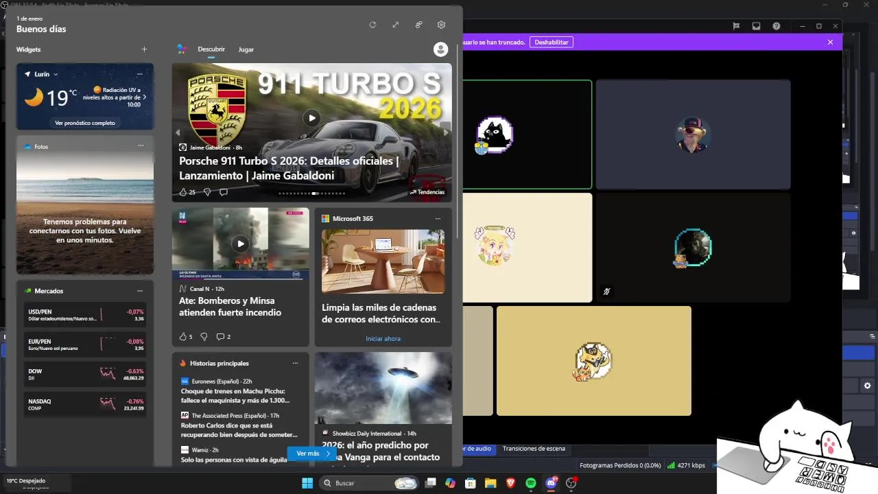The height and width of the screenshot is (494, 878).
Task: Open NASDAQ market row
Action: point(85,404)
